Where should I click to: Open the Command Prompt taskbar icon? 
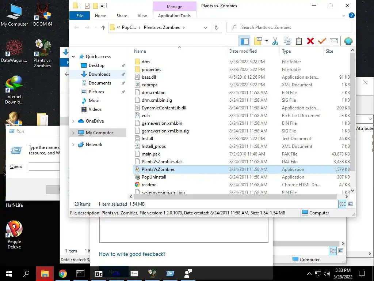click(80, 274)
